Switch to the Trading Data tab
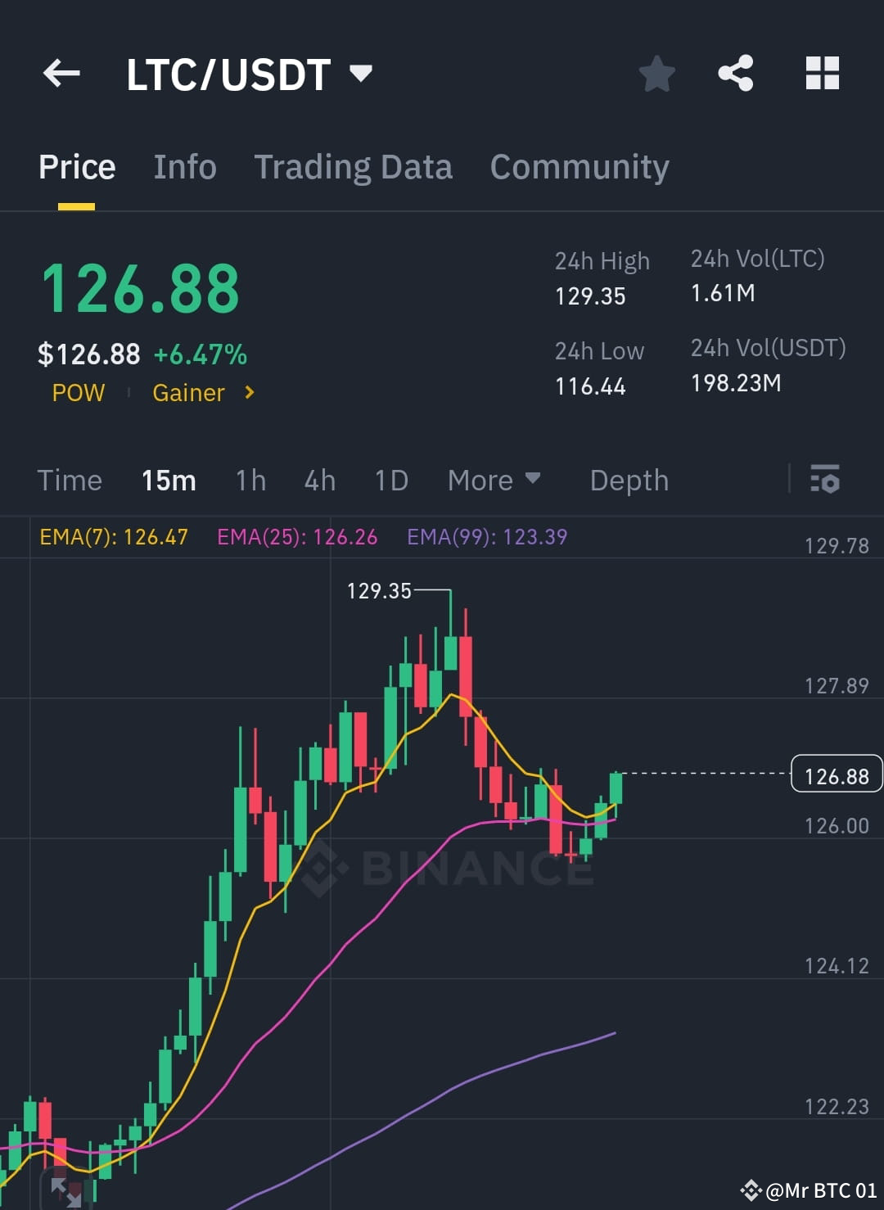The width and height of the screenshot is (884, 1210). click(354, 166)
